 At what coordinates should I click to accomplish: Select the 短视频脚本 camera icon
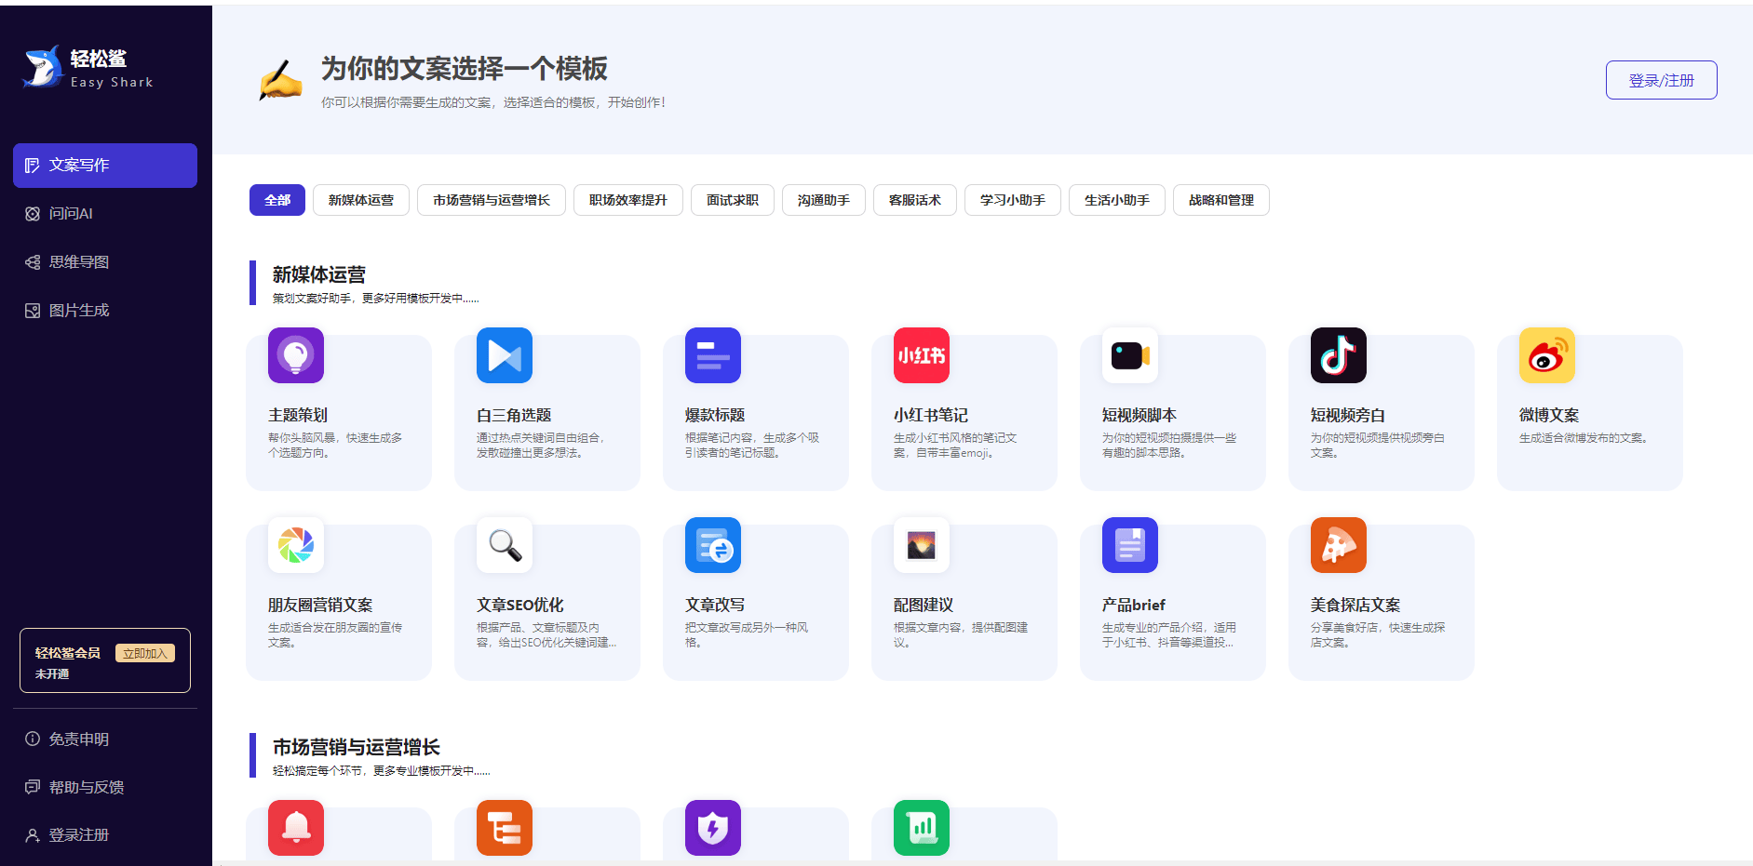click(x=1129, y=355)
